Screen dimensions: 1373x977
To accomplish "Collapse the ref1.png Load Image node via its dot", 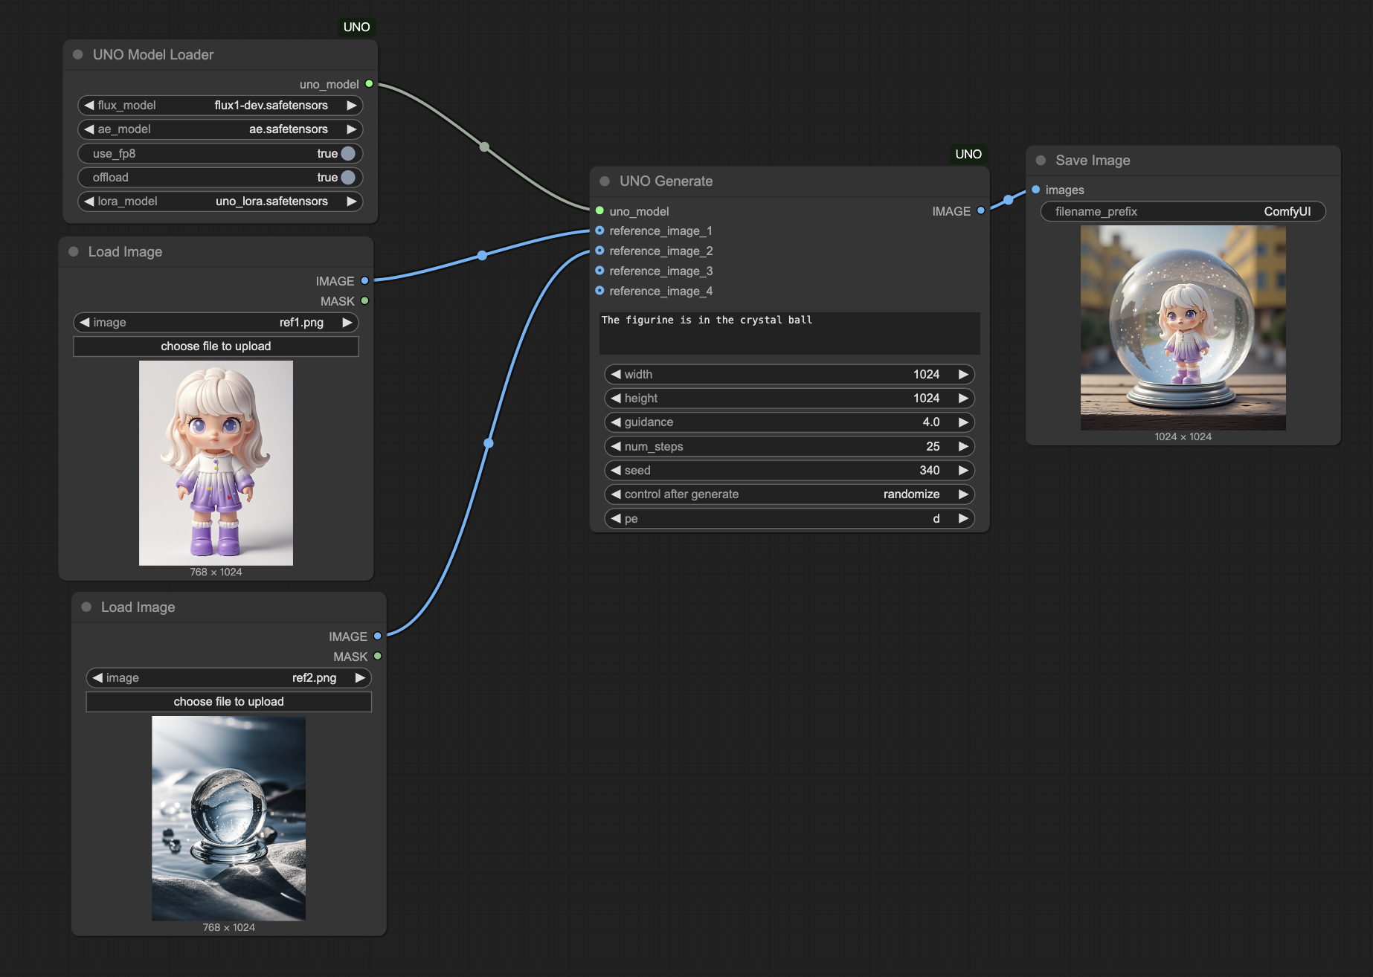I will [74, 251].
